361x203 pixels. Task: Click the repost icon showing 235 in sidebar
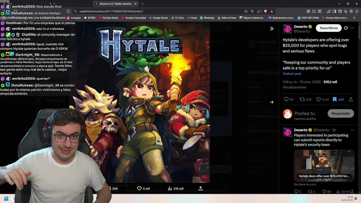tap(302, 99)
